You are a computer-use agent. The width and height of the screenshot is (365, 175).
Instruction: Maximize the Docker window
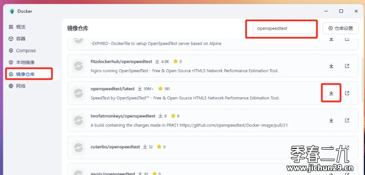[x=341, y=11]
